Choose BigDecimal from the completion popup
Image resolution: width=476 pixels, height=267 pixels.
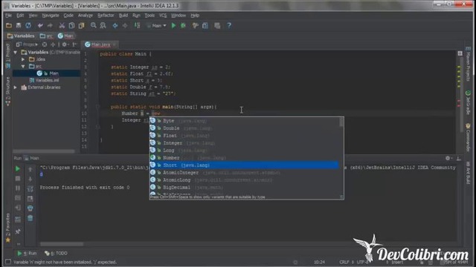[245, 188]
